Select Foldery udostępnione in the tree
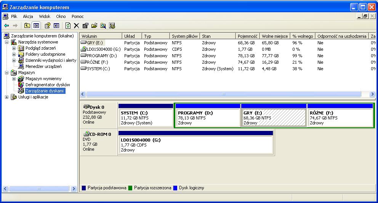Screen dimensions: 378x203 (x=45, y=54)
